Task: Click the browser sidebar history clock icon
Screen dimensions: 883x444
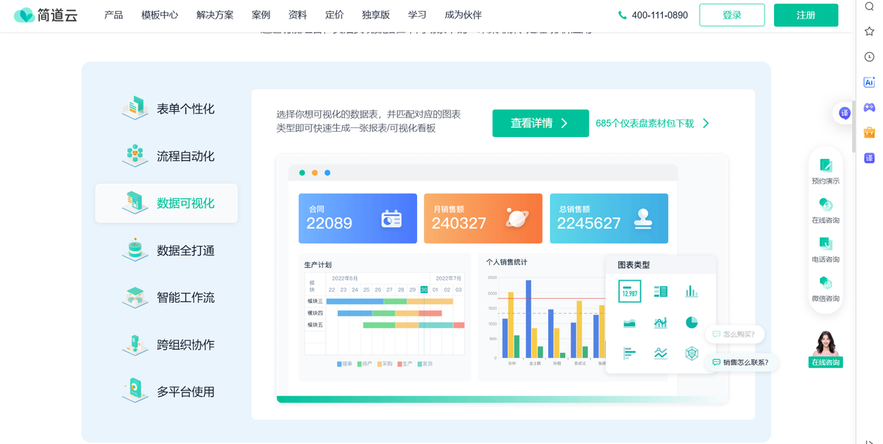Action: click(x=869, y=57)
